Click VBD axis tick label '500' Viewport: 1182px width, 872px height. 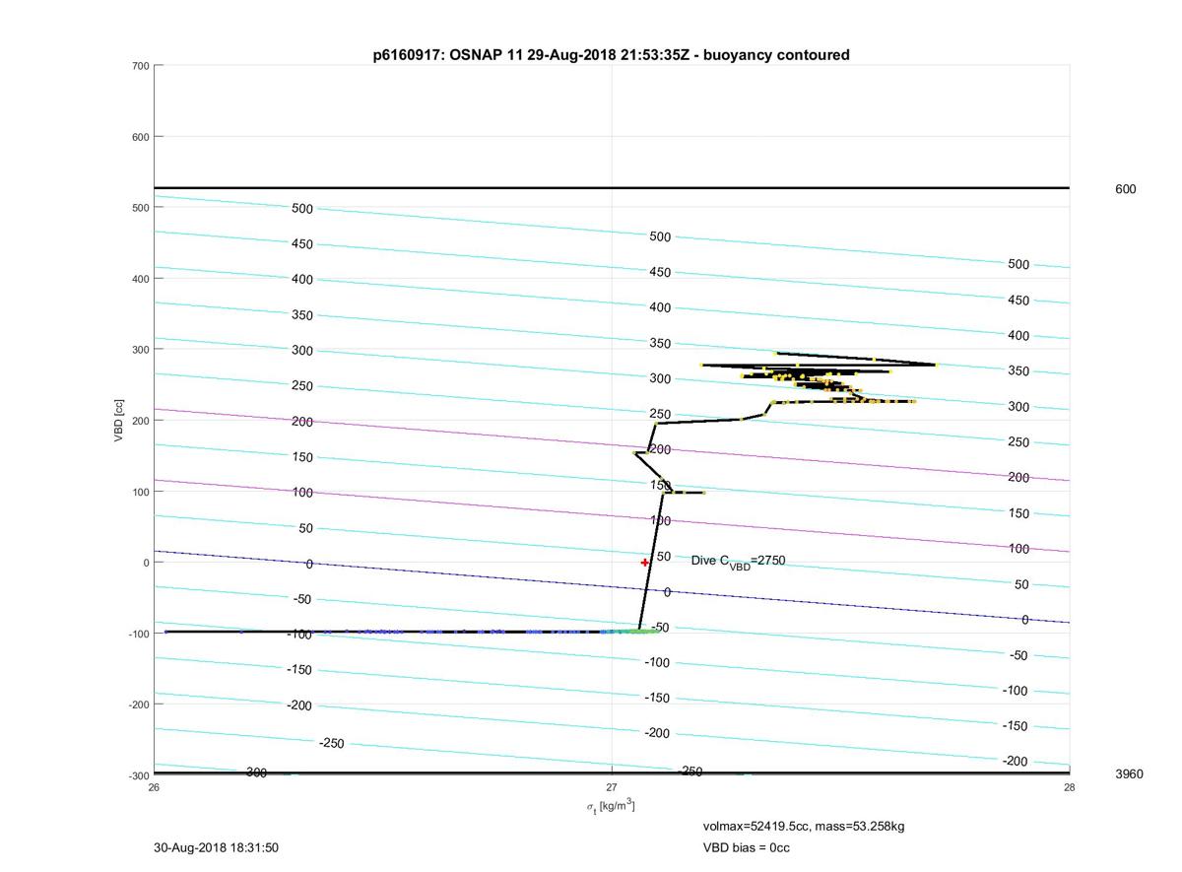pos(140,208)
